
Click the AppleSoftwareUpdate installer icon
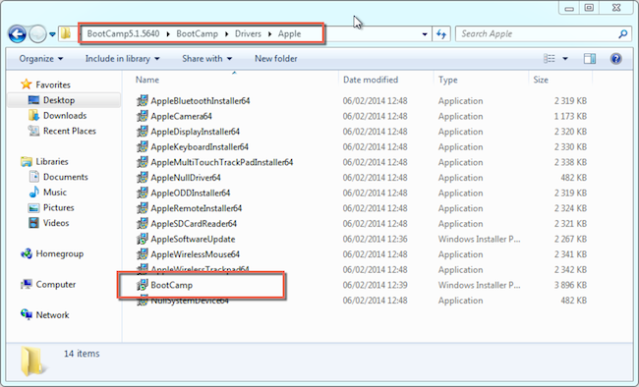click(142, 239)
